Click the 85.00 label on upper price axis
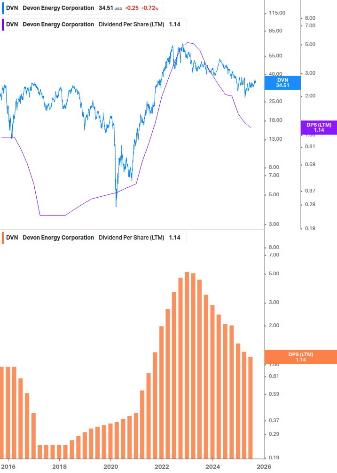Image resolution: width=337 pixels, height=473 pixels. 275,31
